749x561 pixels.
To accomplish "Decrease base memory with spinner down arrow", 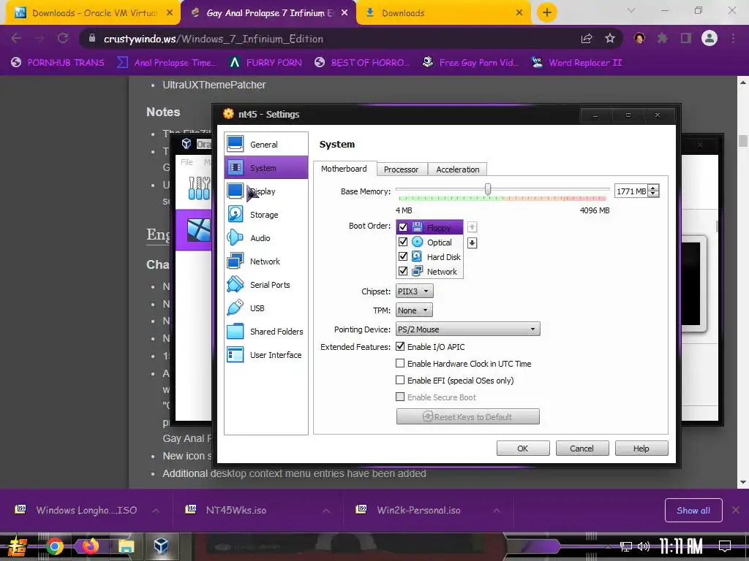I will 653,194.
